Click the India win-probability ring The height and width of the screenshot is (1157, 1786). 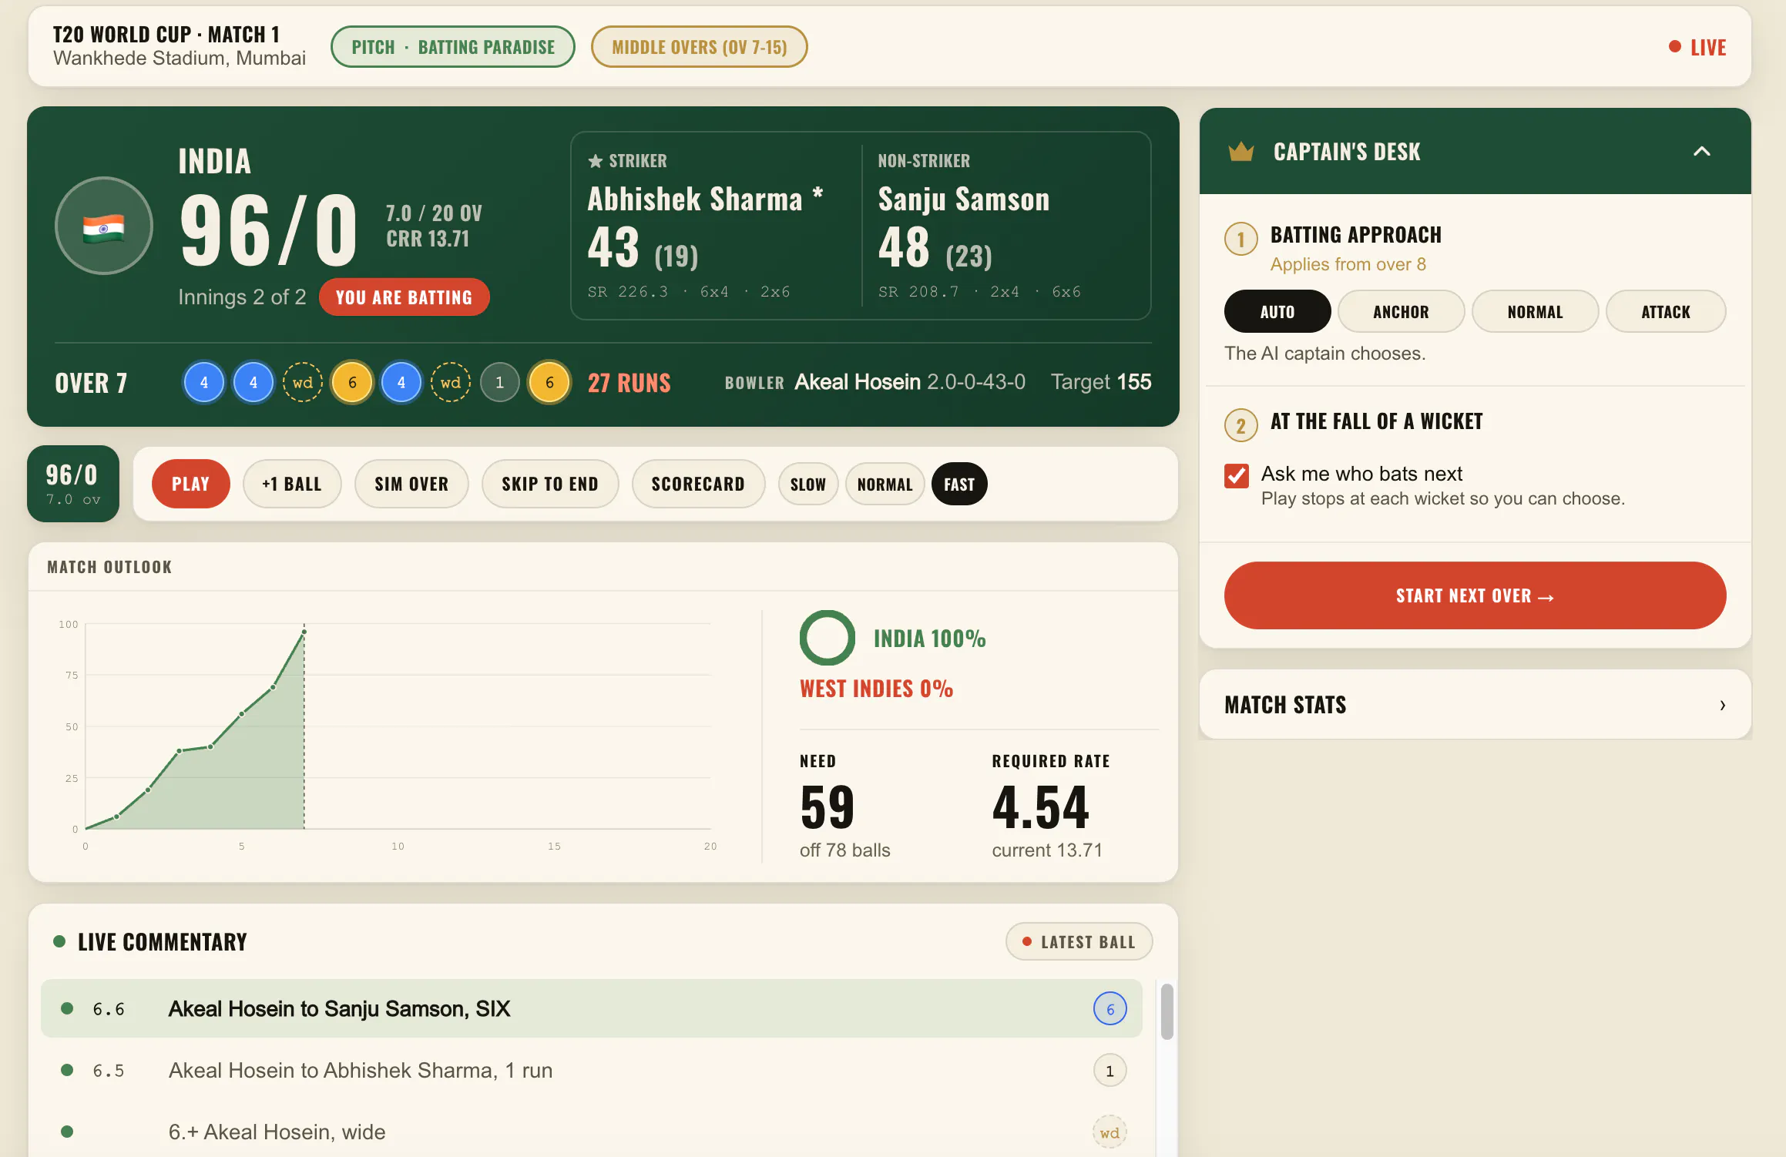point(827,638)
